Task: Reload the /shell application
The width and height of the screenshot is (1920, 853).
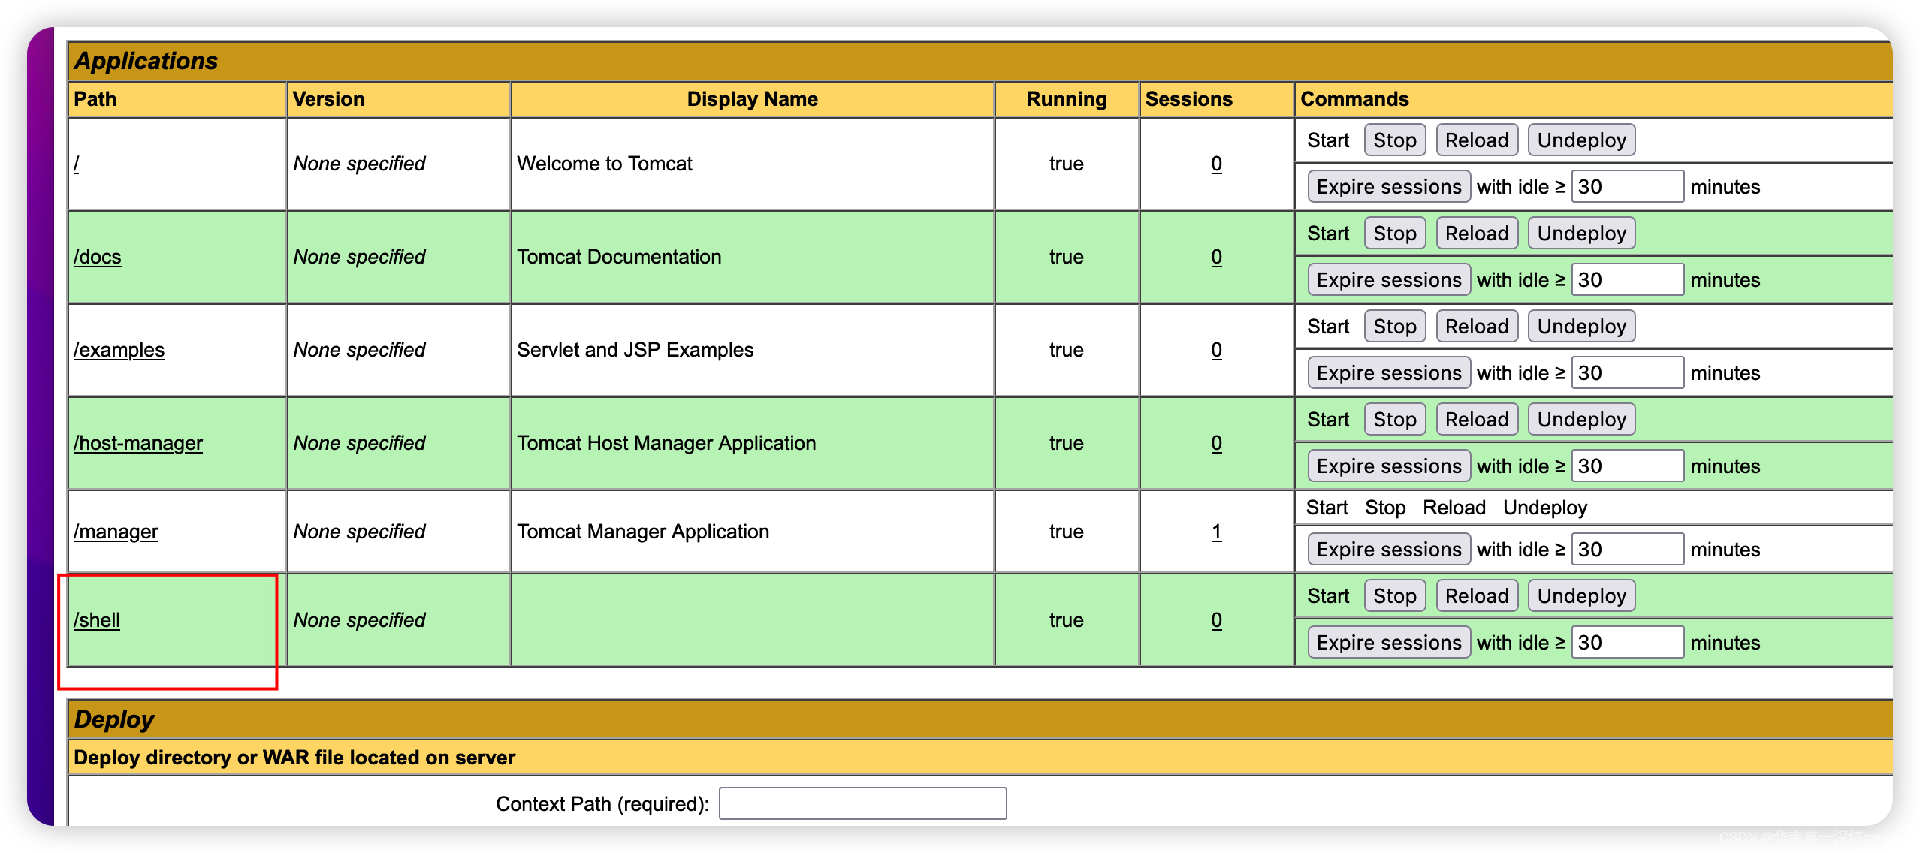Action: tap(1477, 596)
